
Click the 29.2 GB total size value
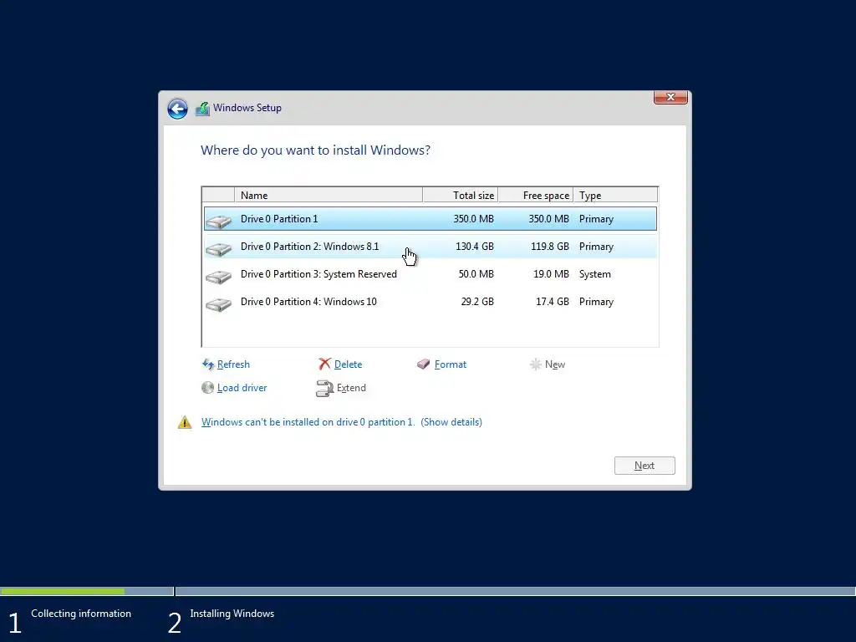[x=477, y=302]
